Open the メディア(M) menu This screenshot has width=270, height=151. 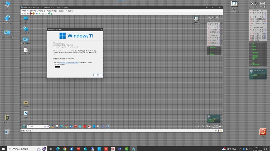pos(41,11)
